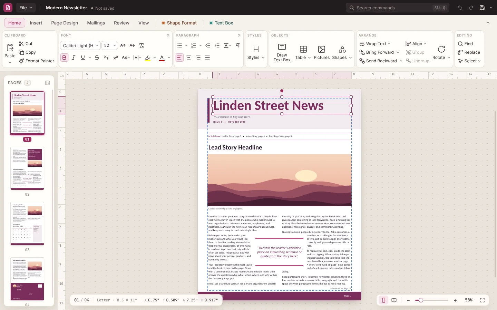Click the Search commands field
Viewport: 497px width, 310px height.
[398, 8]
